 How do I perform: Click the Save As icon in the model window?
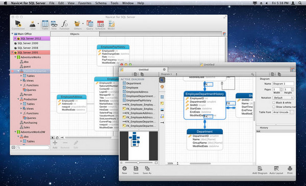pyautogui.click(x=147, y=170)
